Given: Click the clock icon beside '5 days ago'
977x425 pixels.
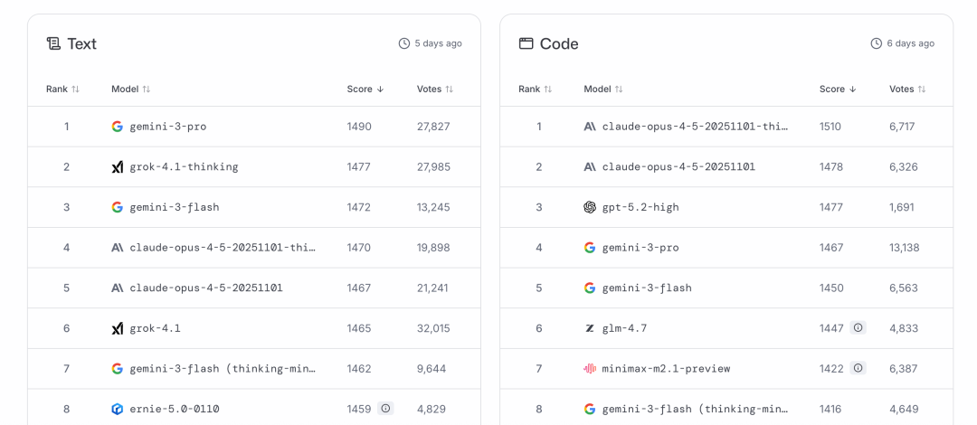Looking at the screenshot, I should (403, 43).
